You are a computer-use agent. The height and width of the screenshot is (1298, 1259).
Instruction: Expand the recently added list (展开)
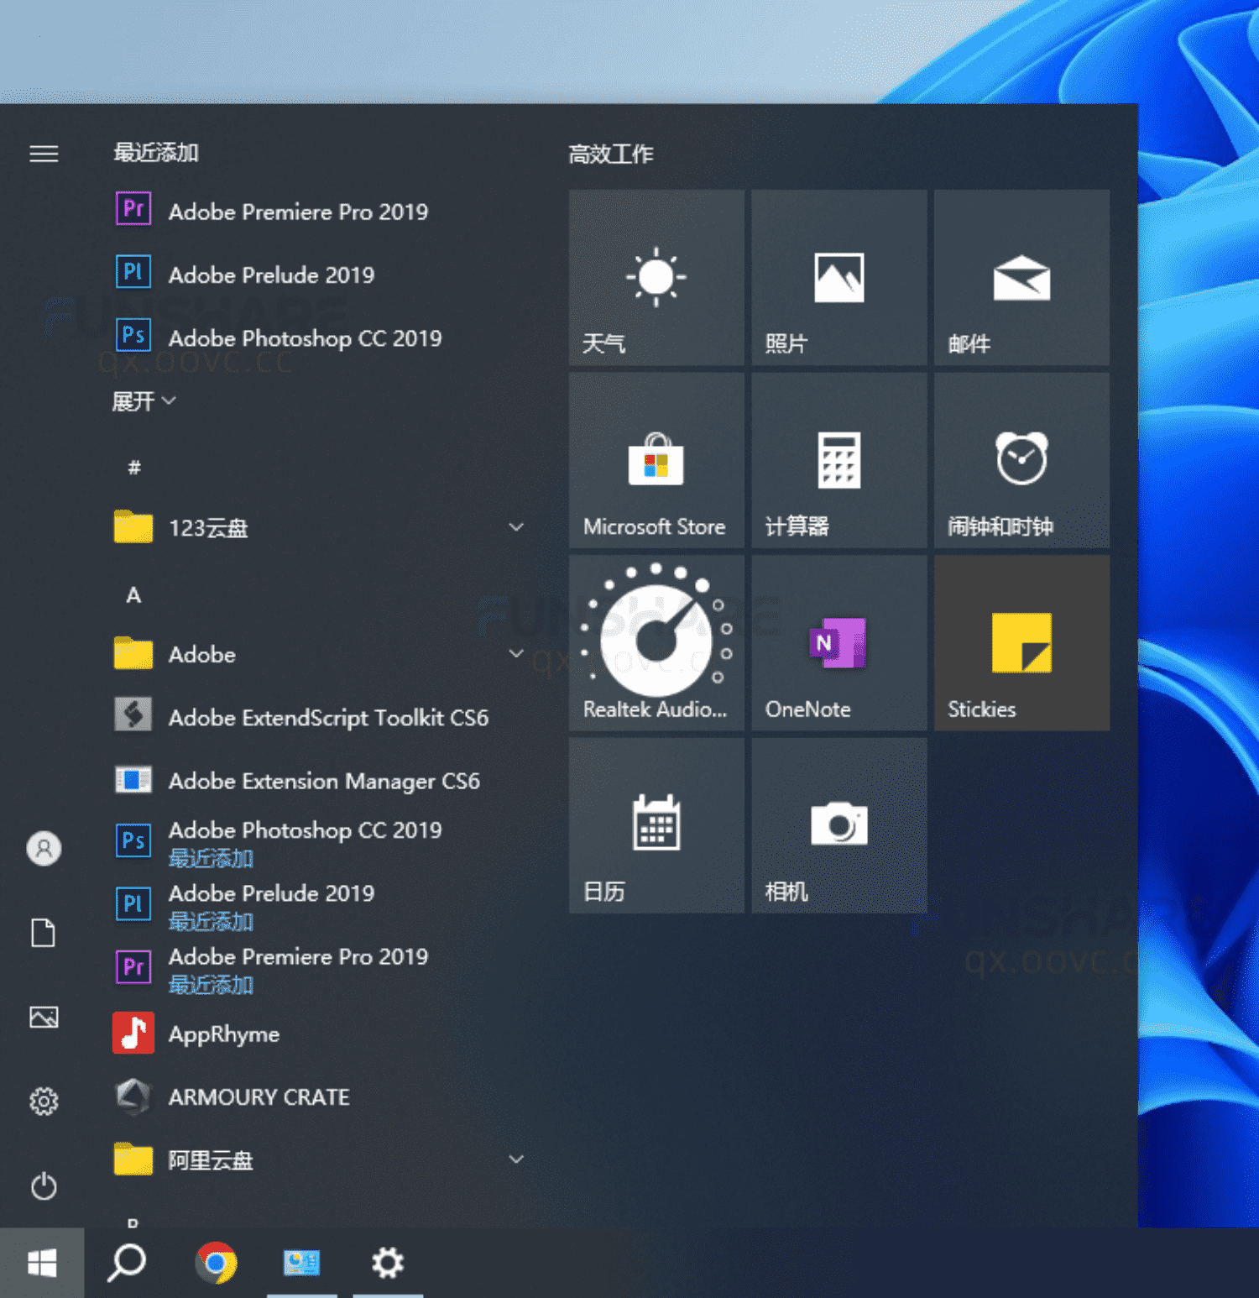(x=144, y=401)
